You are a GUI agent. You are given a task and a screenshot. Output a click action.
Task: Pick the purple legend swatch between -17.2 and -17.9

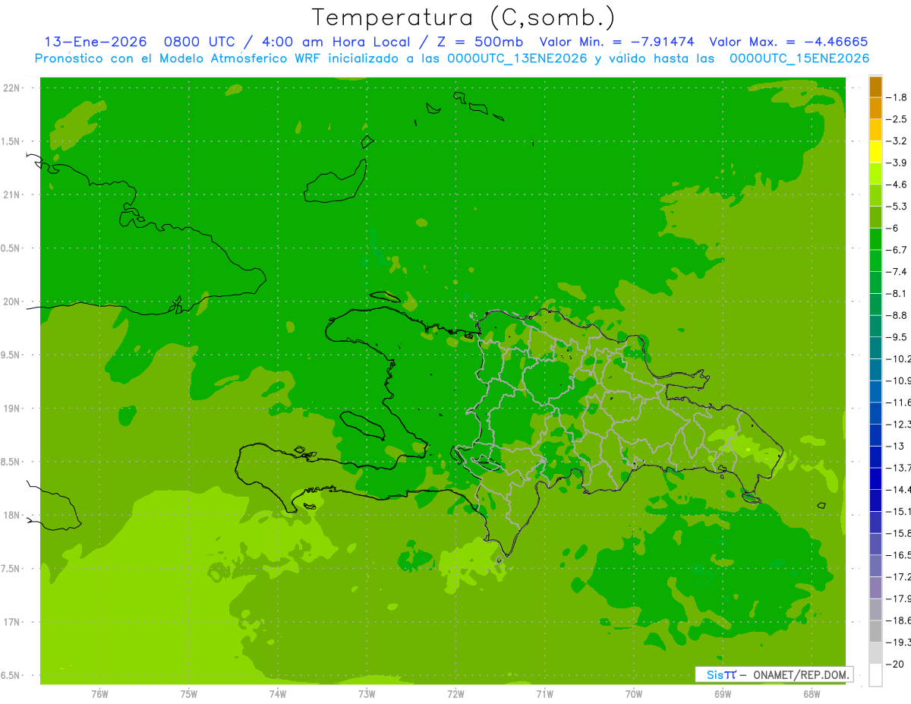click(x=875, y=588)
